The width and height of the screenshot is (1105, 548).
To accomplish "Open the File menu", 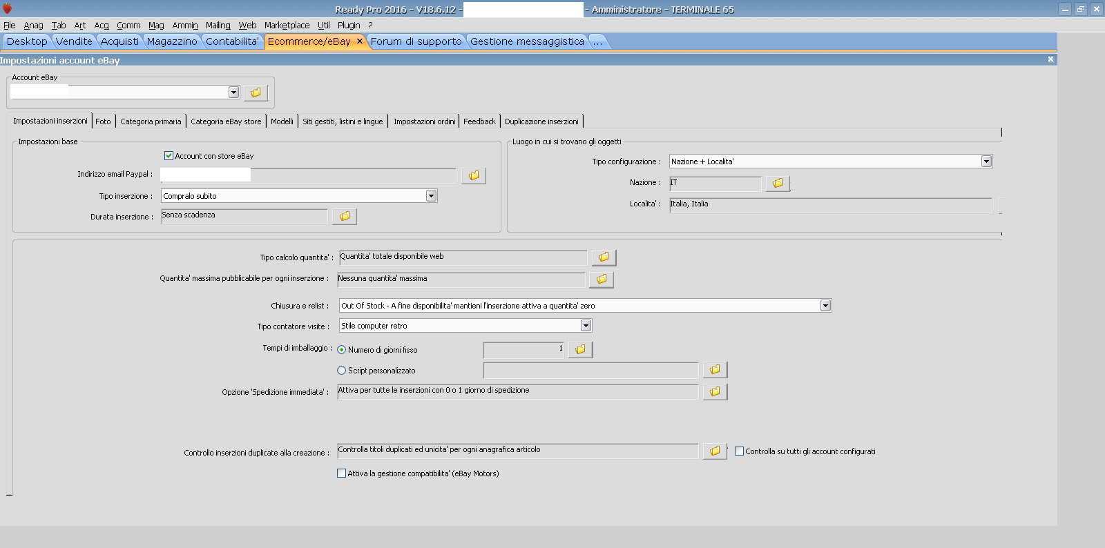I will [x=10, y=26].
